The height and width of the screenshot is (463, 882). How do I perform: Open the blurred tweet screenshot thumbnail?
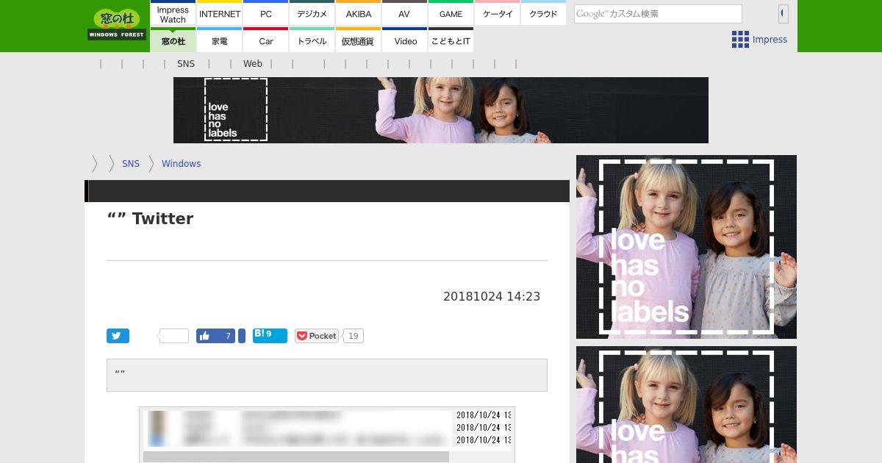[327, 434]
